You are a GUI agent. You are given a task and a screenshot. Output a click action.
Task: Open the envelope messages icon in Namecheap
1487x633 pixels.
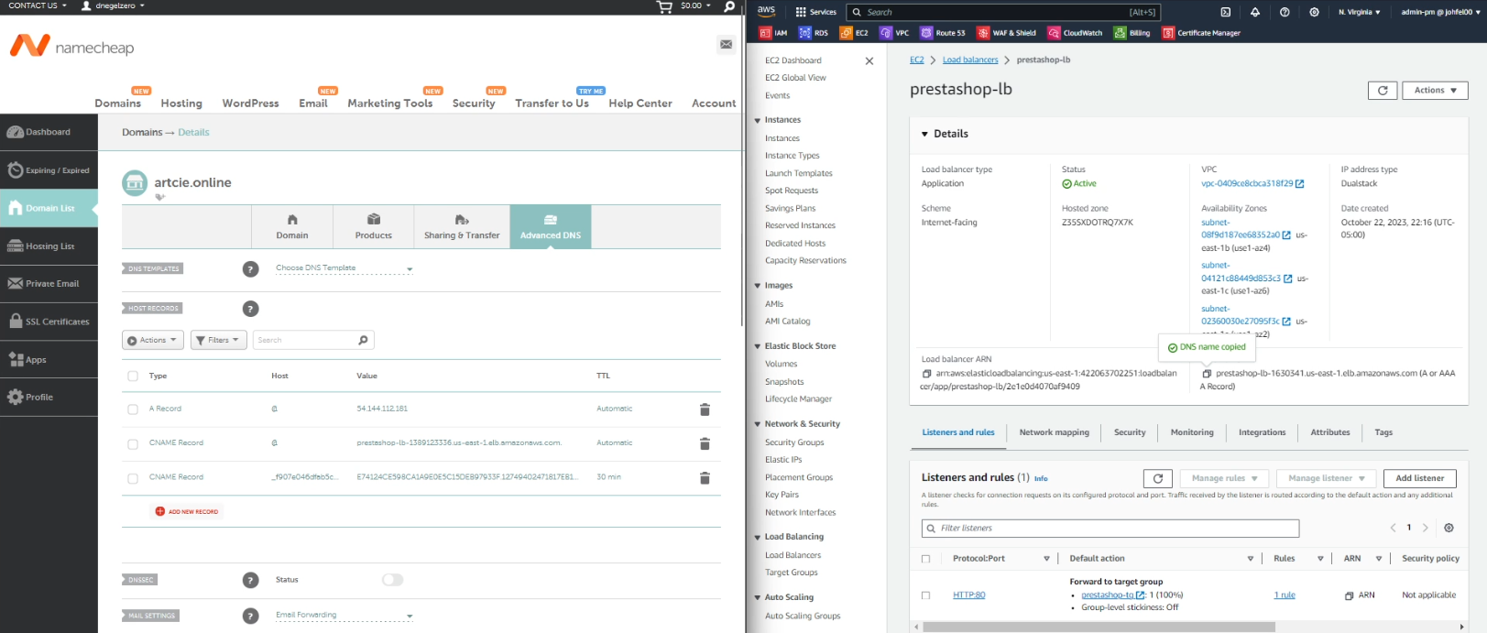pos(726,44)
